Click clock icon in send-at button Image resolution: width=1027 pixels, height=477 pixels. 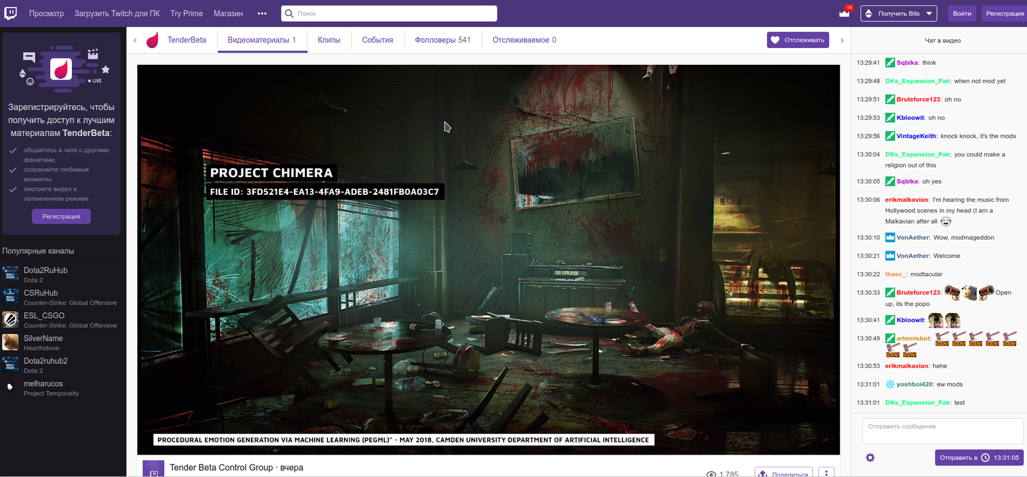pos(985,458)
